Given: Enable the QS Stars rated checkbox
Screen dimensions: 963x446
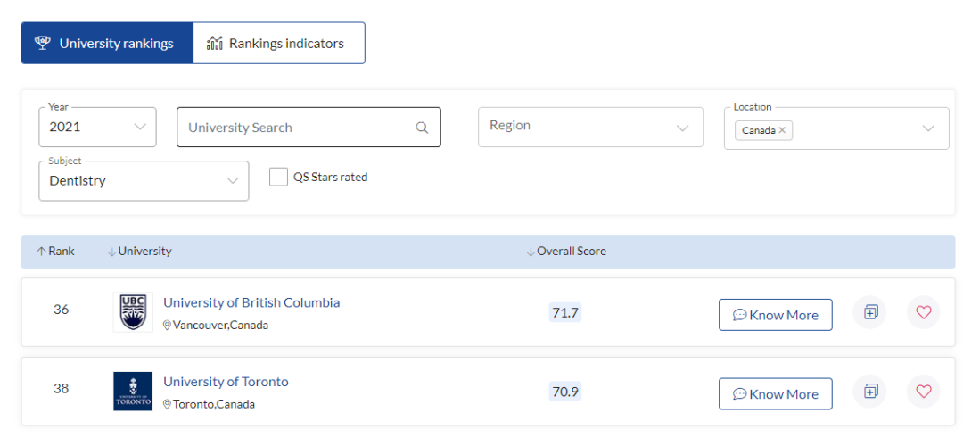Looking at the screenshot, I should pyautogui.click(x=278, y=177).
